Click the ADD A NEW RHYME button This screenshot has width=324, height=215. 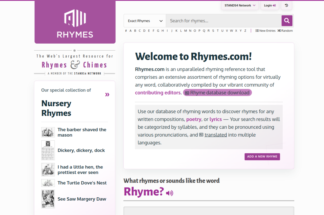click(x=262, y=157)
